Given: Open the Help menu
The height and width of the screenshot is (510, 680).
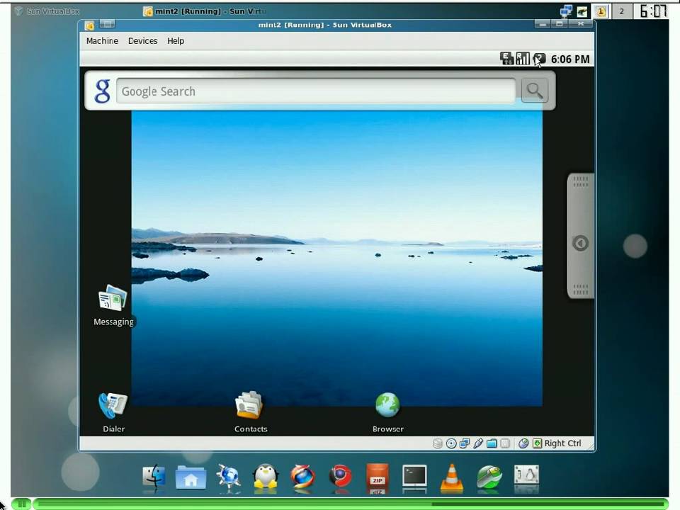Looking at the screenshot, I should 176,41.
